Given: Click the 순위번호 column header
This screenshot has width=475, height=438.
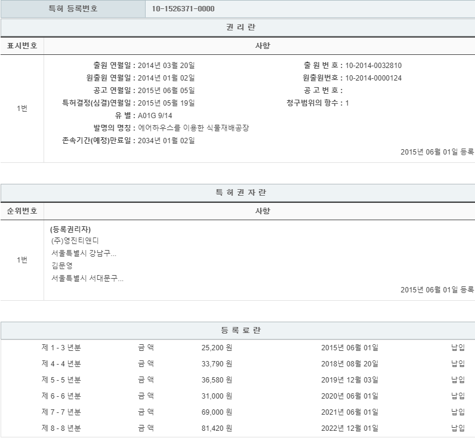Looking at the screenshot, I should [22, 211].
